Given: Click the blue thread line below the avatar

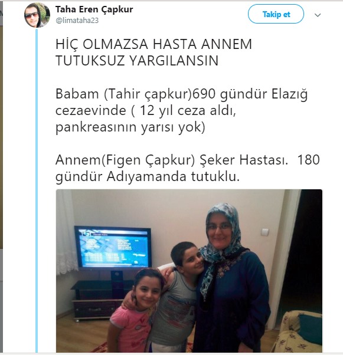Looking at the screenshot, I should point(37,190).
